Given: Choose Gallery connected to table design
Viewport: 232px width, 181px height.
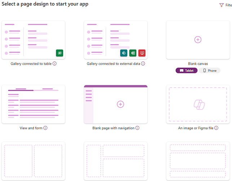Looking at the screenshot, I should (x=33, y=40).
